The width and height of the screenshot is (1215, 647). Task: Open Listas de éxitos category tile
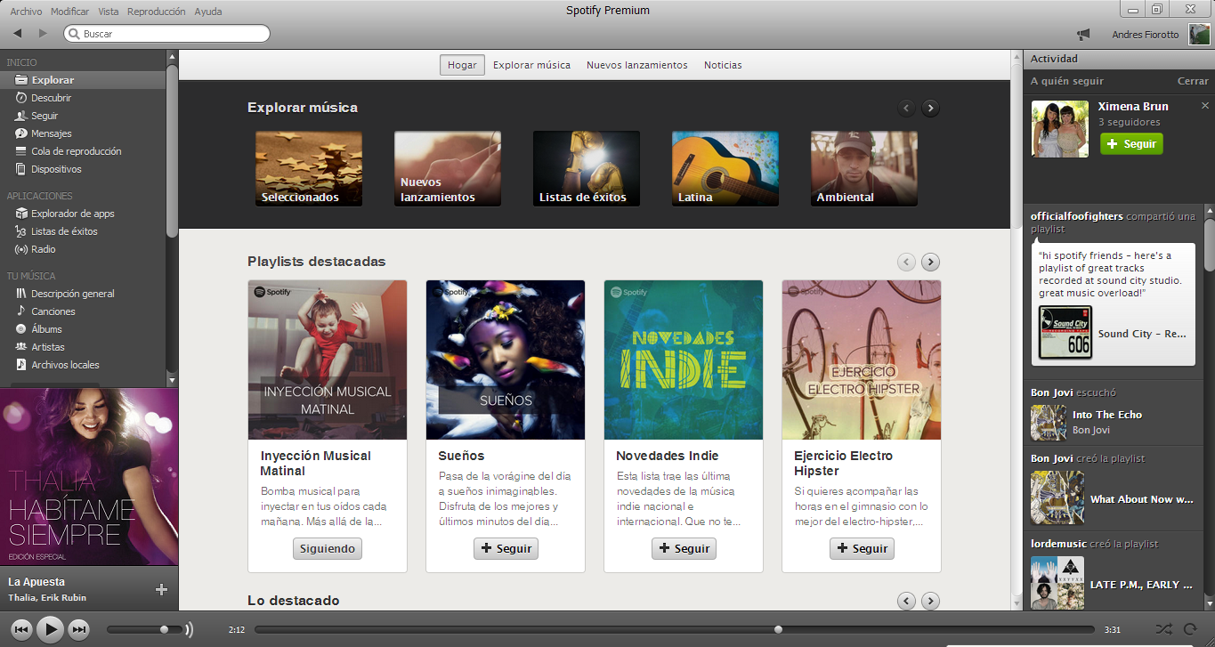point(587,168)
